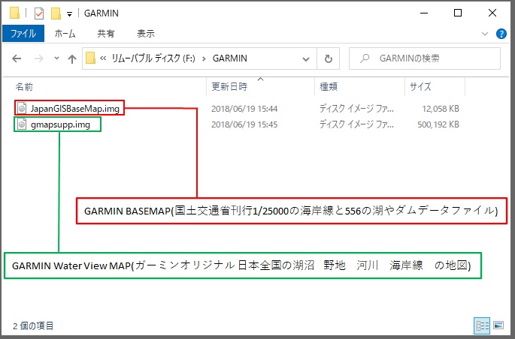The height and width of the screenshot is (339, 515).
Task: Click the date 2018/06/19 15:45
Action: (244, 124)
